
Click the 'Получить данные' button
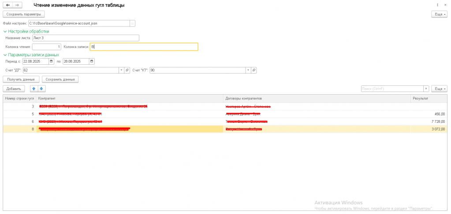point(21,79)
